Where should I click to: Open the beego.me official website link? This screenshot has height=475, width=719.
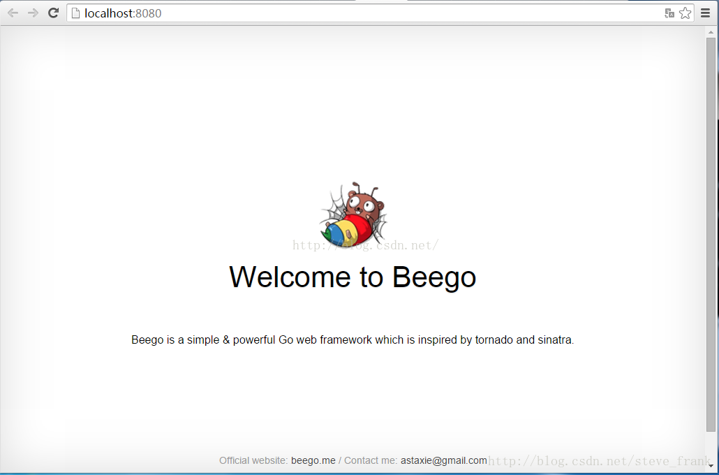click(x=313, y=460)
